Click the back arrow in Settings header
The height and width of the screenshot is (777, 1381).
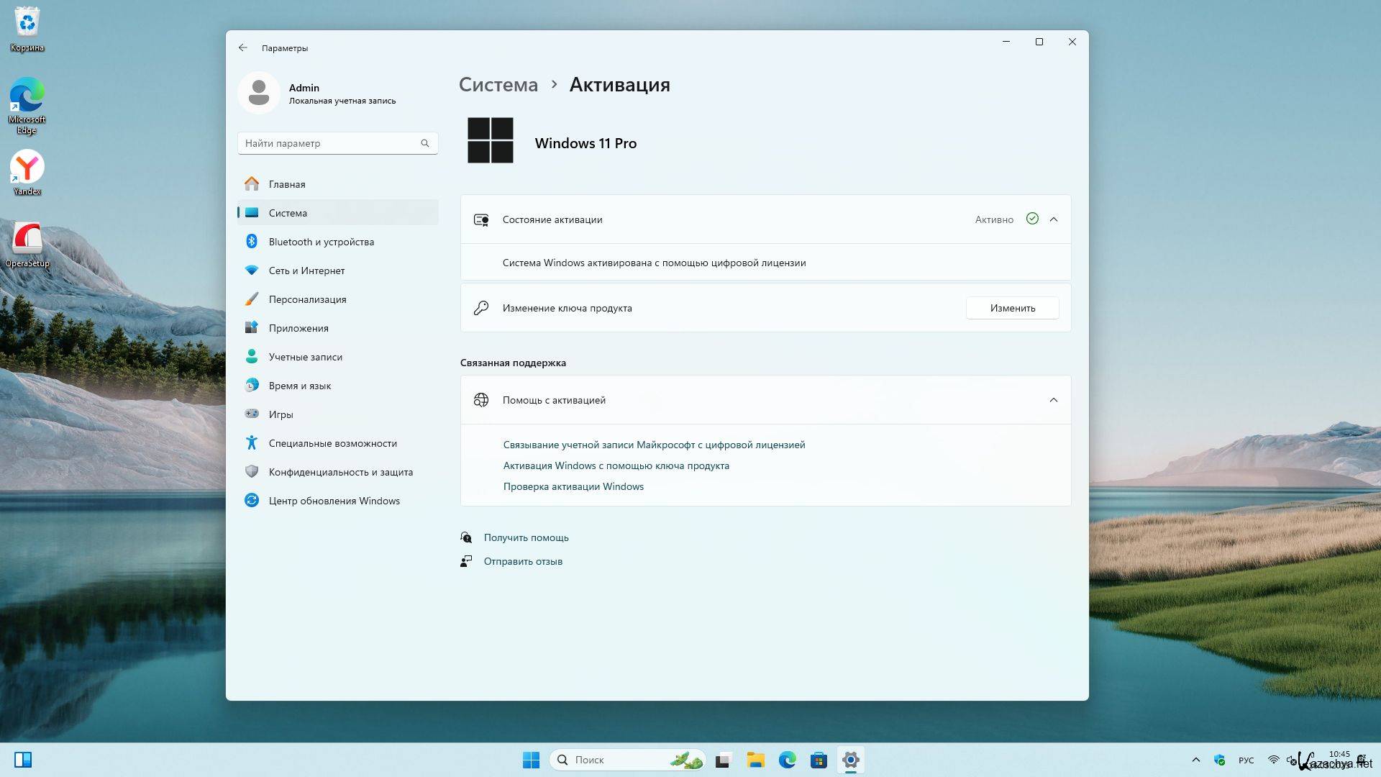(243, 47)
